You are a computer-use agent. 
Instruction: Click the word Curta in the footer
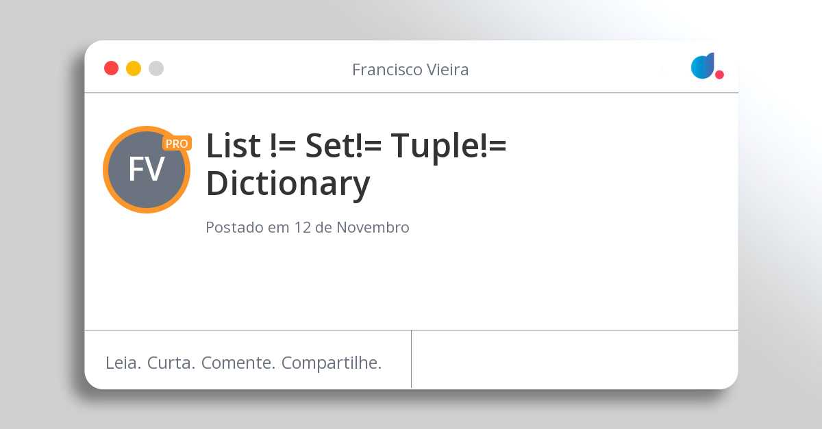click(x=171, y=363)
